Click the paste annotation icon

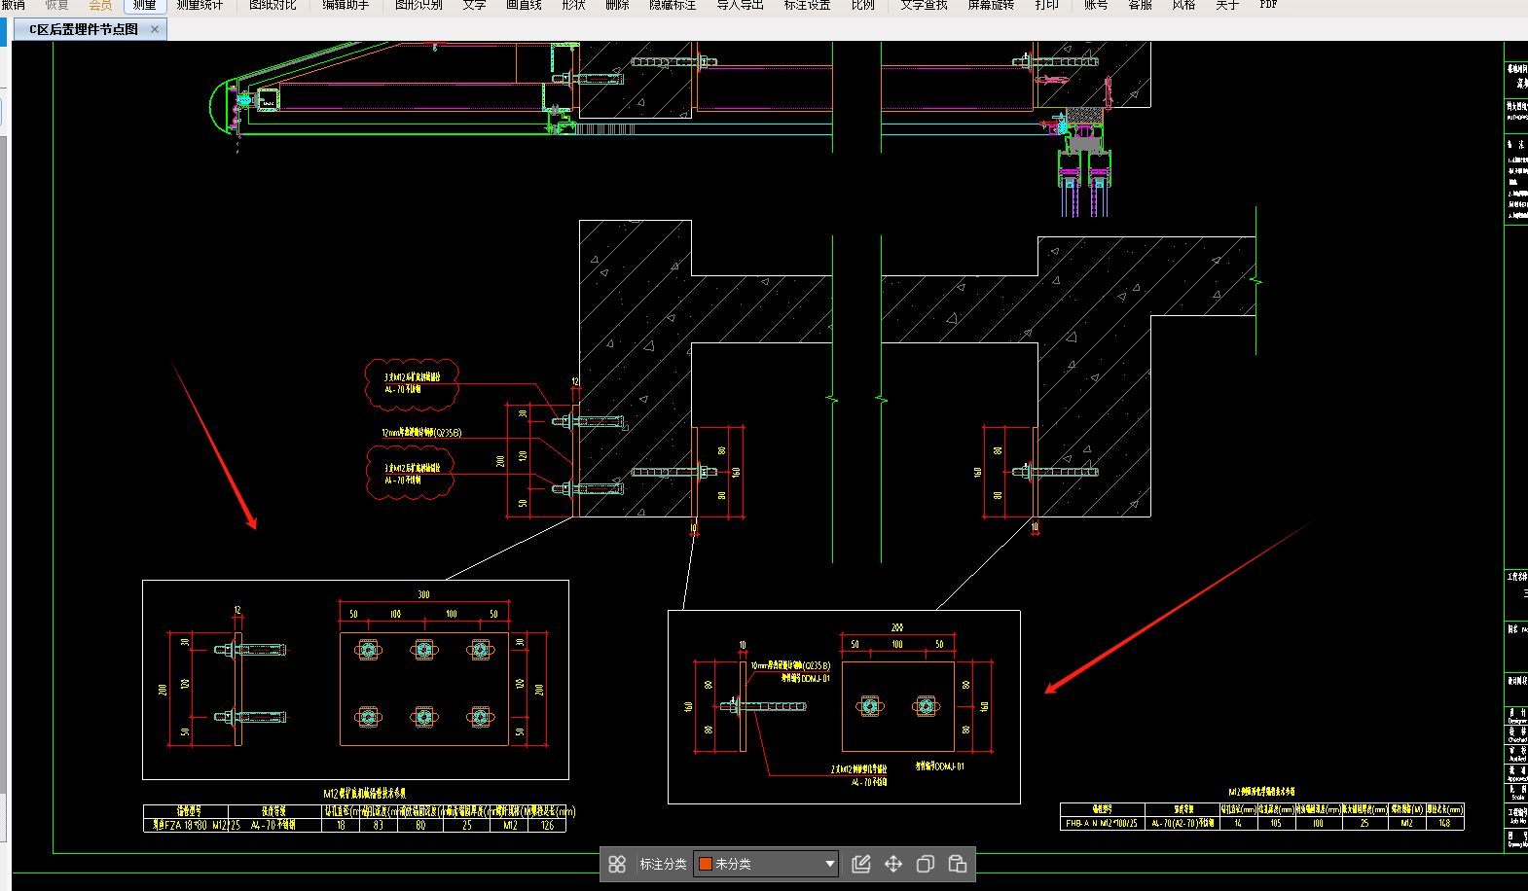958,864
